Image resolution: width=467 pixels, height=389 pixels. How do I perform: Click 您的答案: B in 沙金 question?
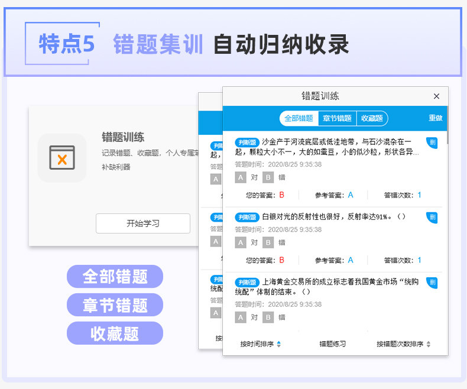[265, 195]
